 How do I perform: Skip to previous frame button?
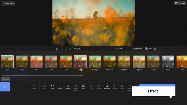57,49
